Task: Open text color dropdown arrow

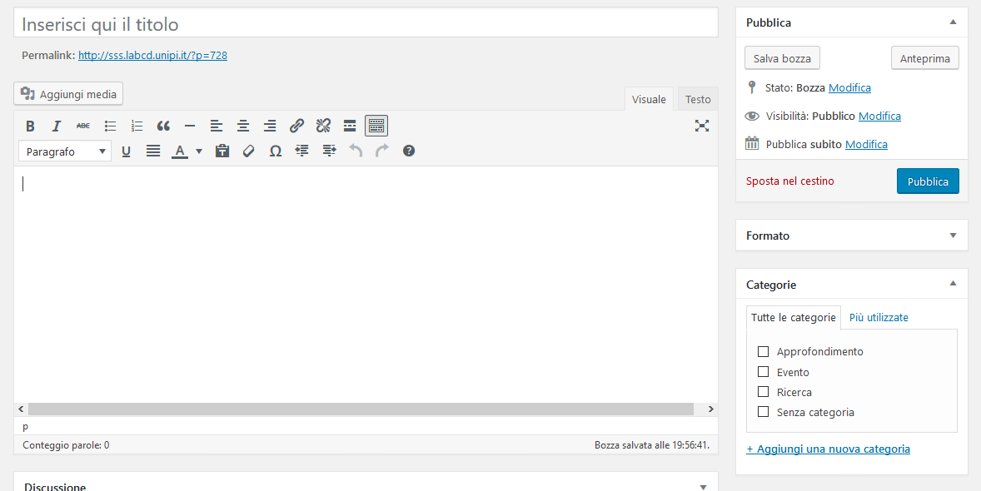Action: click(x=199, y=151)
